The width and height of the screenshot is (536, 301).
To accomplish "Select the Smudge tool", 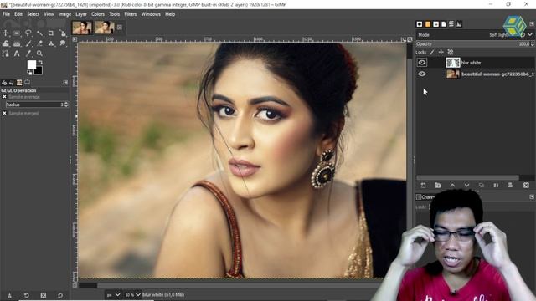I will pyautogui.click(x=63, y=43).
